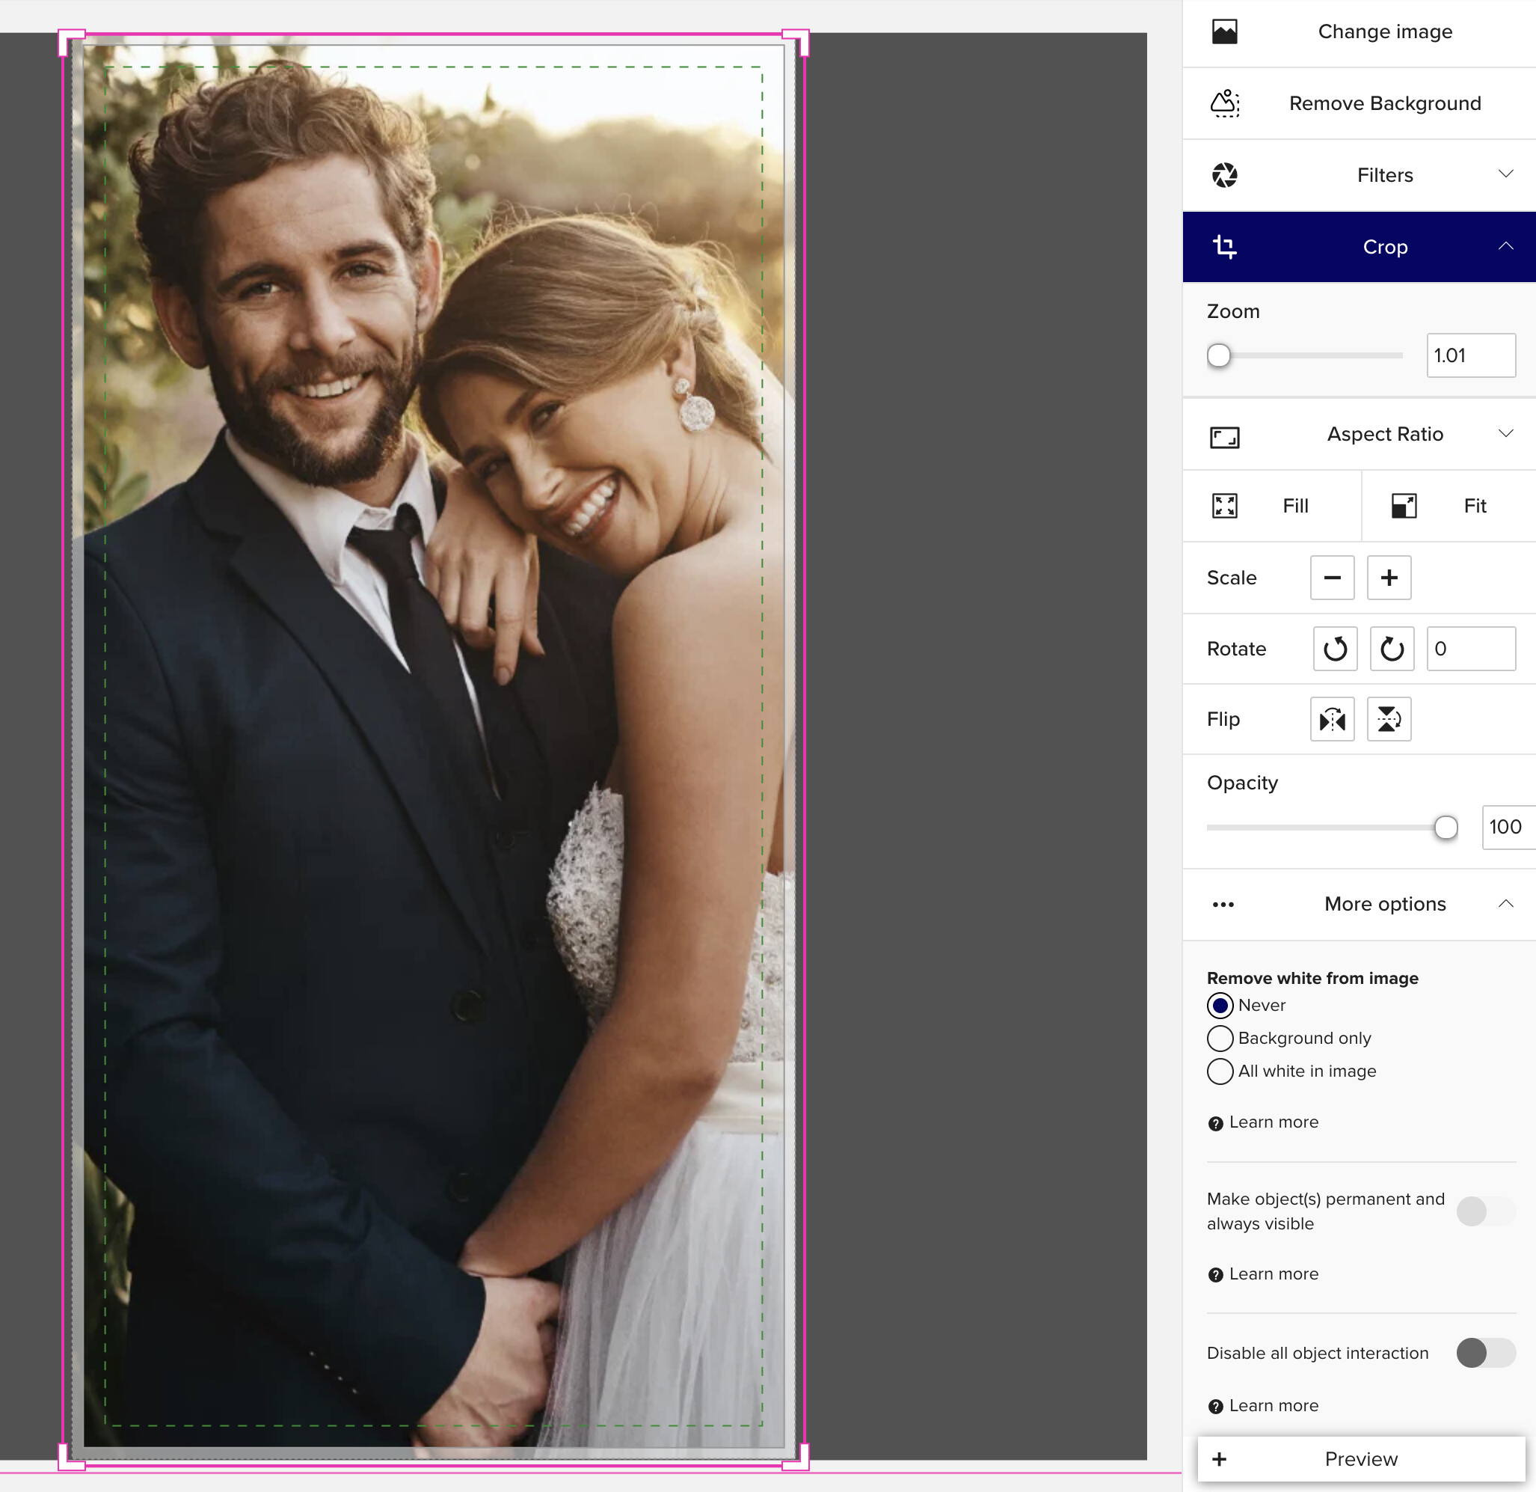Click the More options ellipsis icon
The width and height of the screenshot is (1536, 1492).
(x=1223, y=905)
